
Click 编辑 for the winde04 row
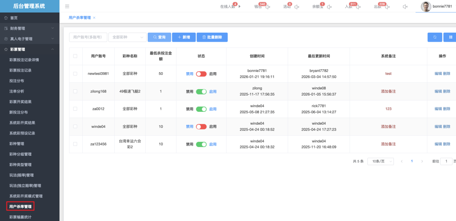coord(438,126)
